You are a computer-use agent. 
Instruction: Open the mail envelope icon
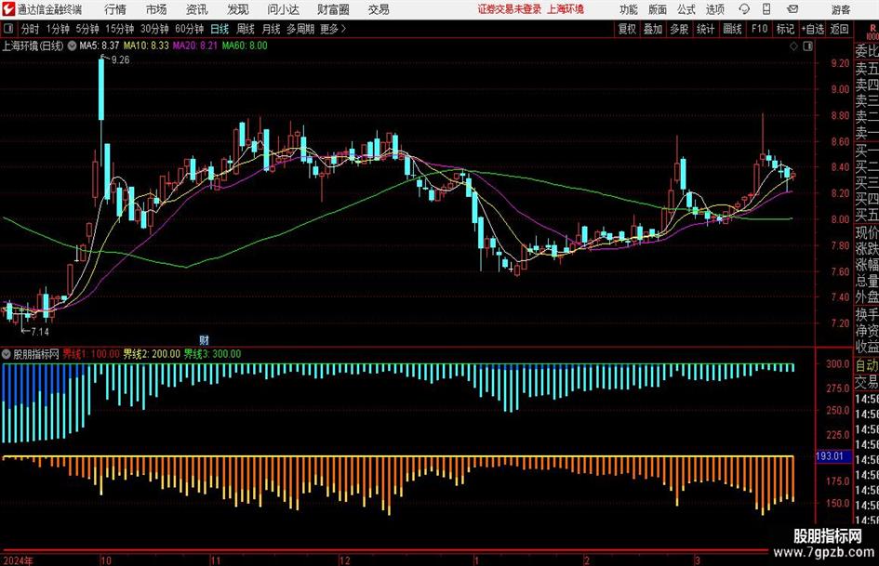[x=792, y=9]
